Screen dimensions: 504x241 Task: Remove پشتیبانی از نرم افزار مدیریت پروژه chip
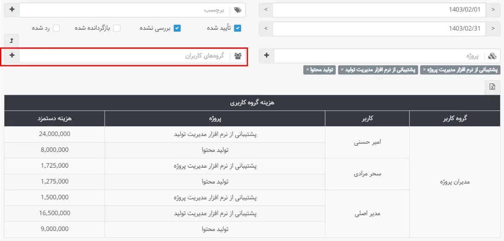424,70
